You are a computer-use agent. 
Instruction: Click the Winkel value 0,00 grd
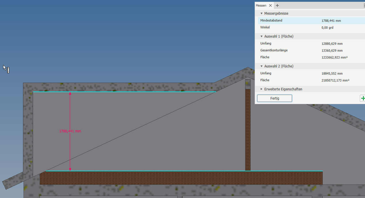327,28
